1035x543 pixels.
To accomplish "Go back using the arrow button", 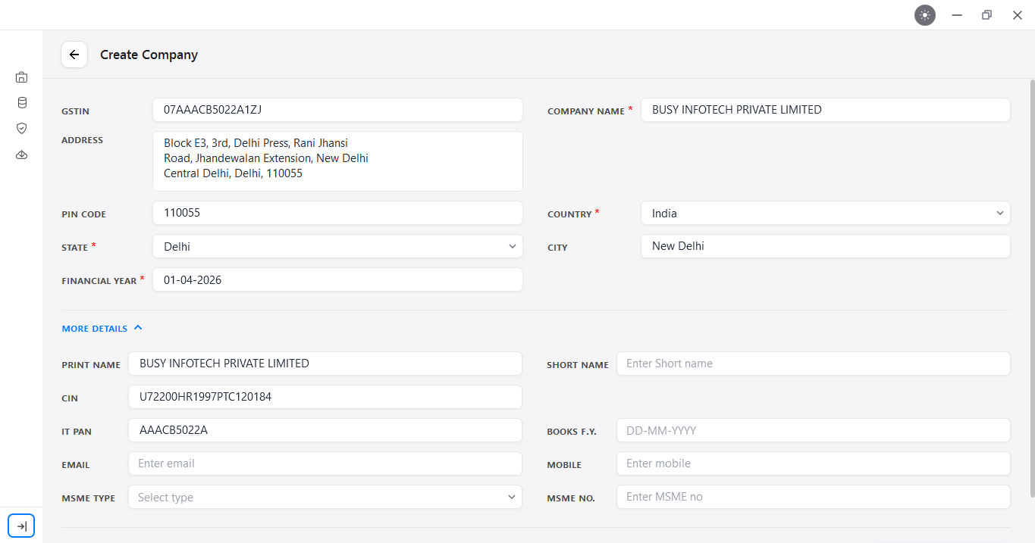I will pos(74,55).
